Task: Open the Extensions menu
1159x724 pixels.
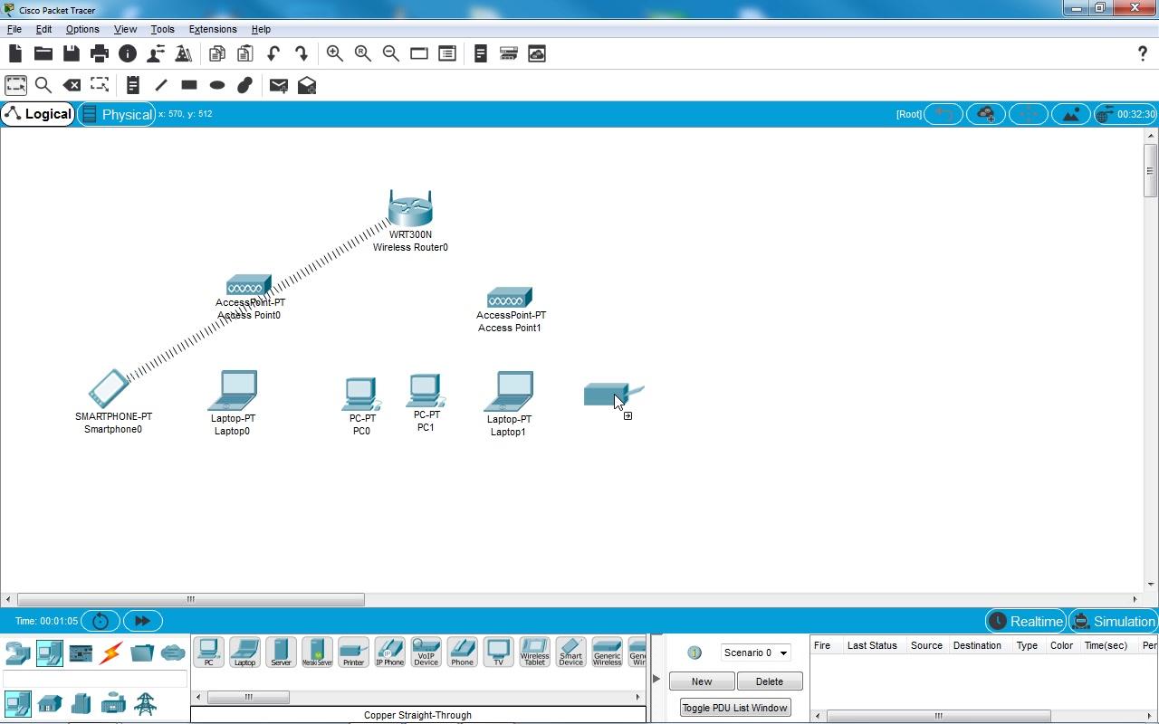Action: pos(212,29)
